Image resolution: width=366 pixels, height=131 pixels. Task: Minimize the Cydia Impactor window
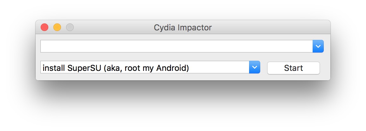(x=57, y=28)
